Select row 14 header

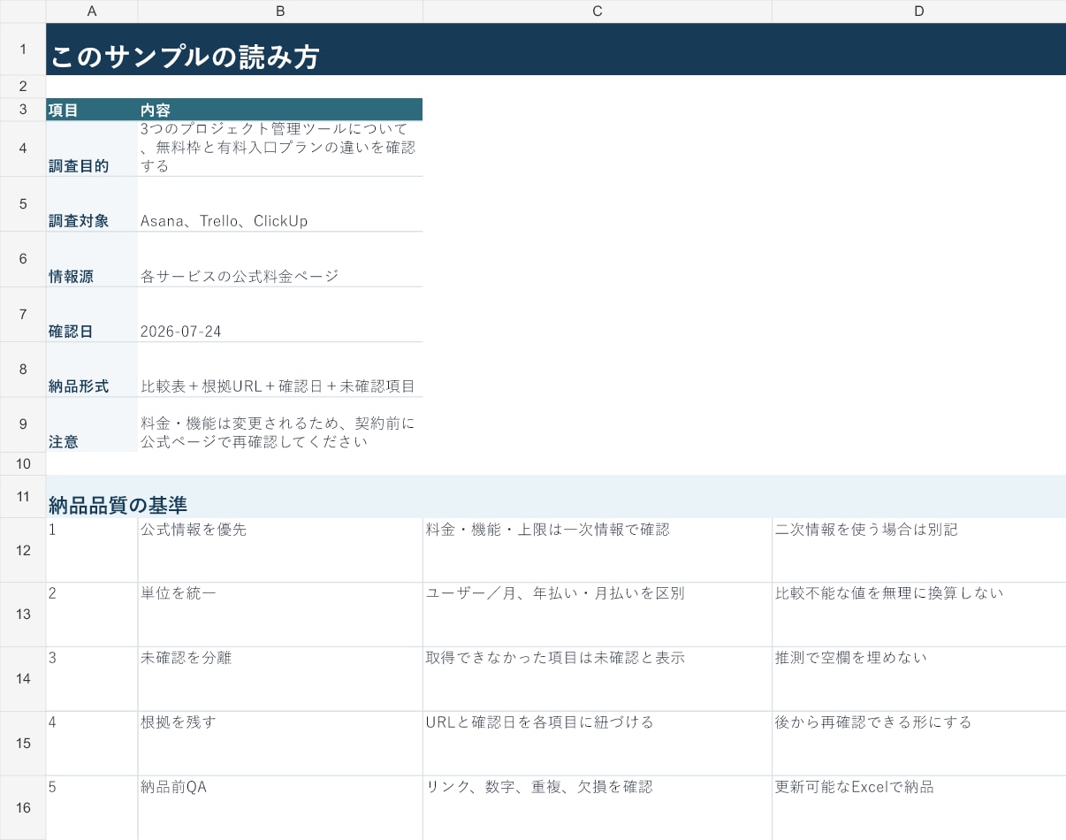pos(23,678)
